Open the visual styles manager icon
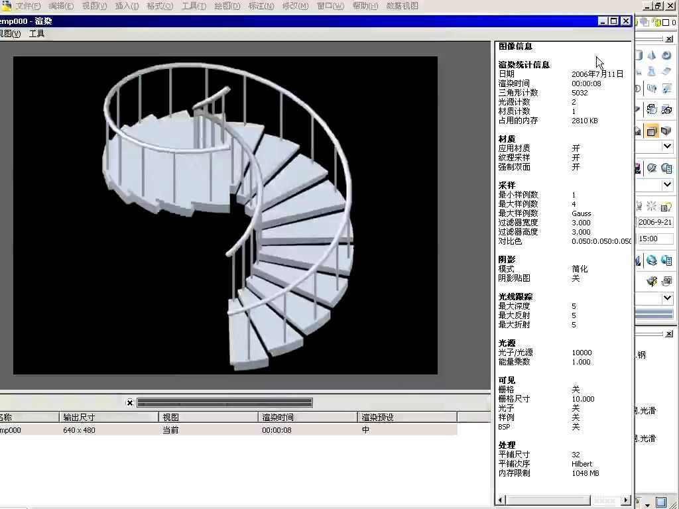 [x=666, y=168]
